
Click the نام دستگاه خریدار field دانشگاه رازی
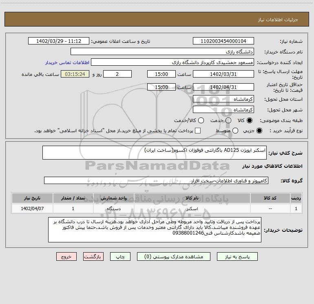tap(162, 51)
